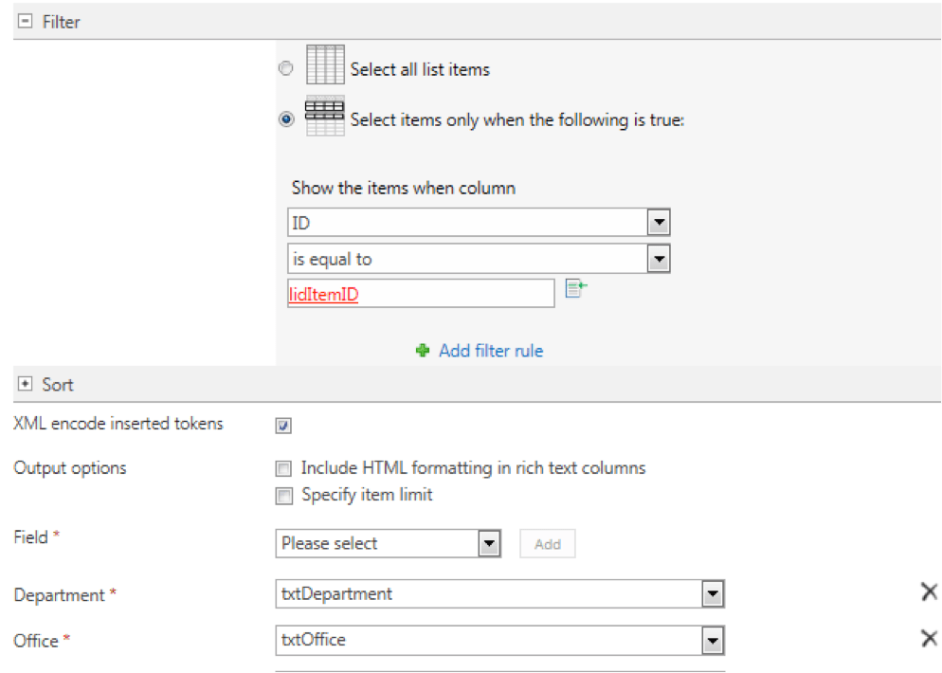Click the Add filter rule link
The image size is (942, 673).
pyautogui.click(x=491, y=351)
